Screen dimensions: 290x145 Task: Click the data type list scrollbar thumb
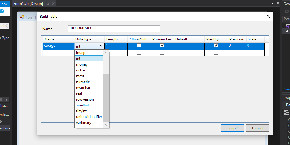click(106, 98)
